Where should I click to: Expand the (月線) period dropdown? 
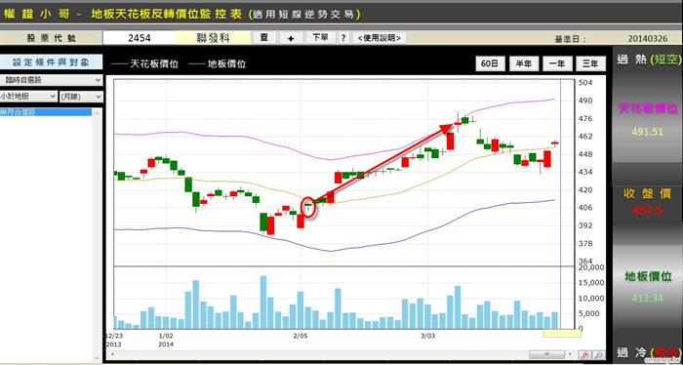[81, 97]
